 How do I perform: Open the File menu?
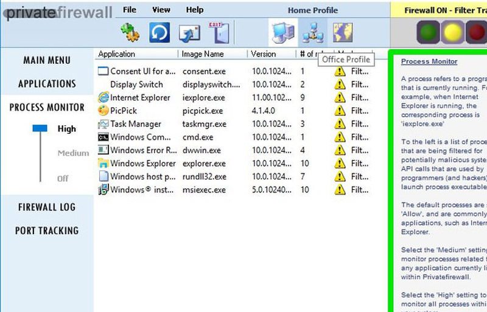click(130, 10)
